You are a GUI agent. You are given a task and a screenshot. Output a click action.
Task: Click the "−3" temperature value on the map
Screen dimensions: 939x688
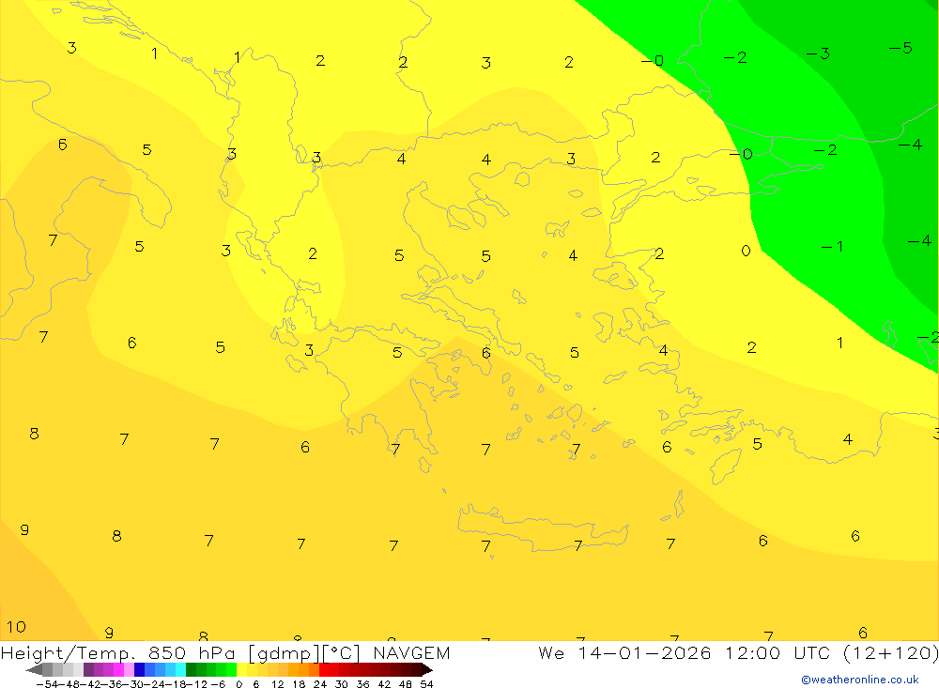pos(818,54)
